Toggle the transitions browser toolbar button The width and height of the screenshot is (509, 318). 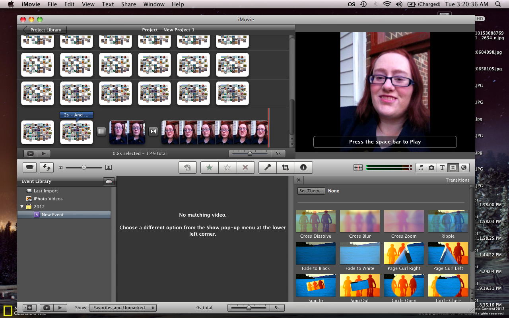[453, 168]
